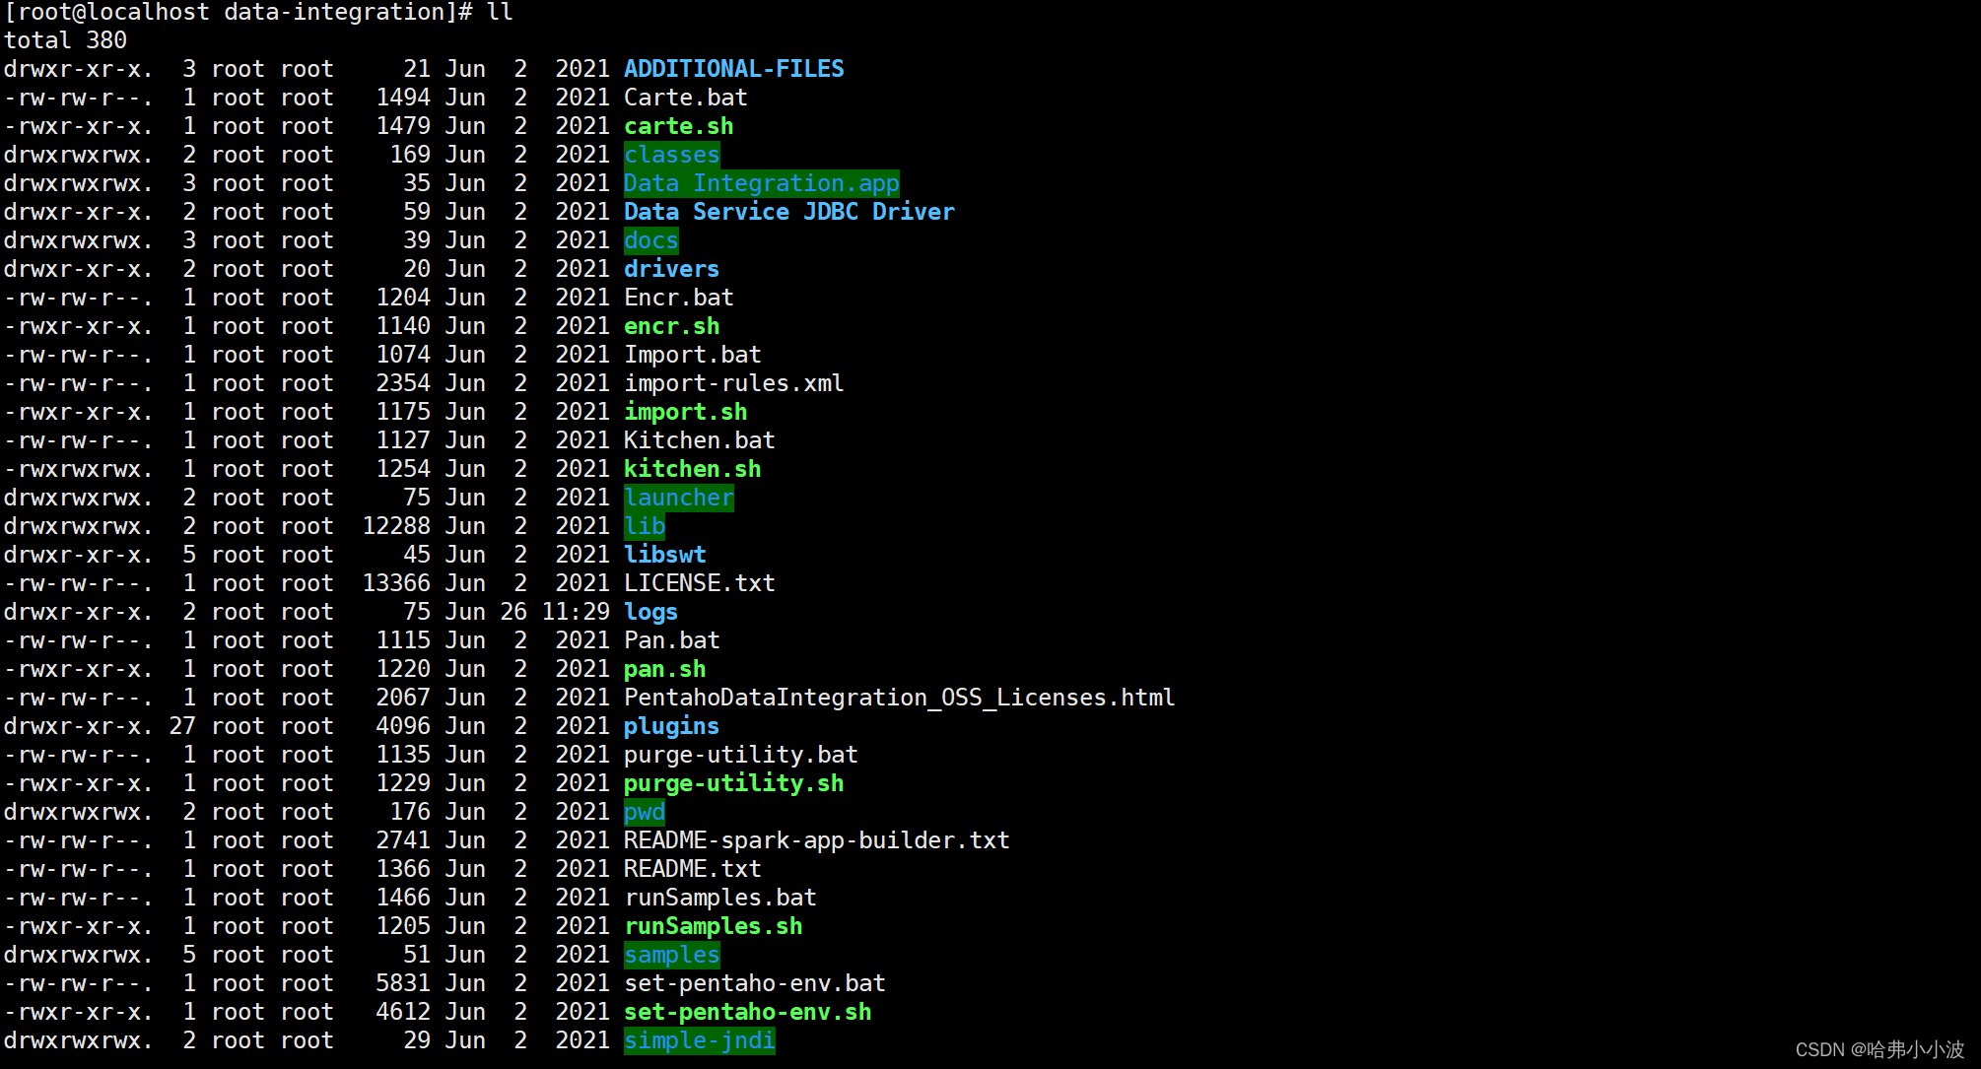Select the launcher directory

click(x=678, y=497)
